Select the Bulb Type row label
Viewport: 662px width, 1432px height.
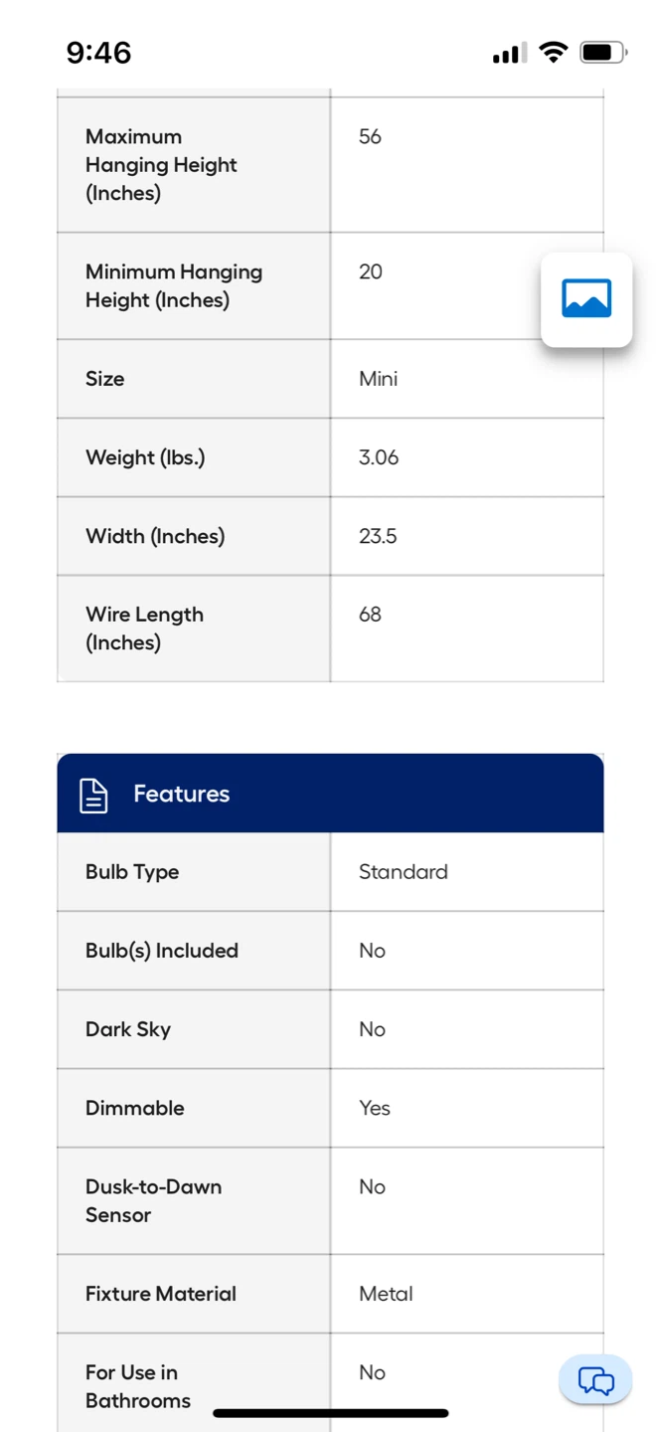point(132,872)
